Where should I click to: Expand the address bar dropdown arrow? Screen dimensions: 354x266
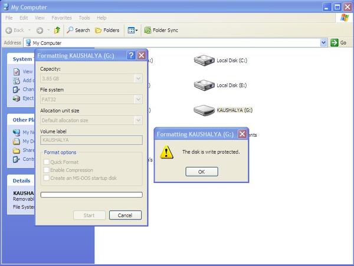324,42
